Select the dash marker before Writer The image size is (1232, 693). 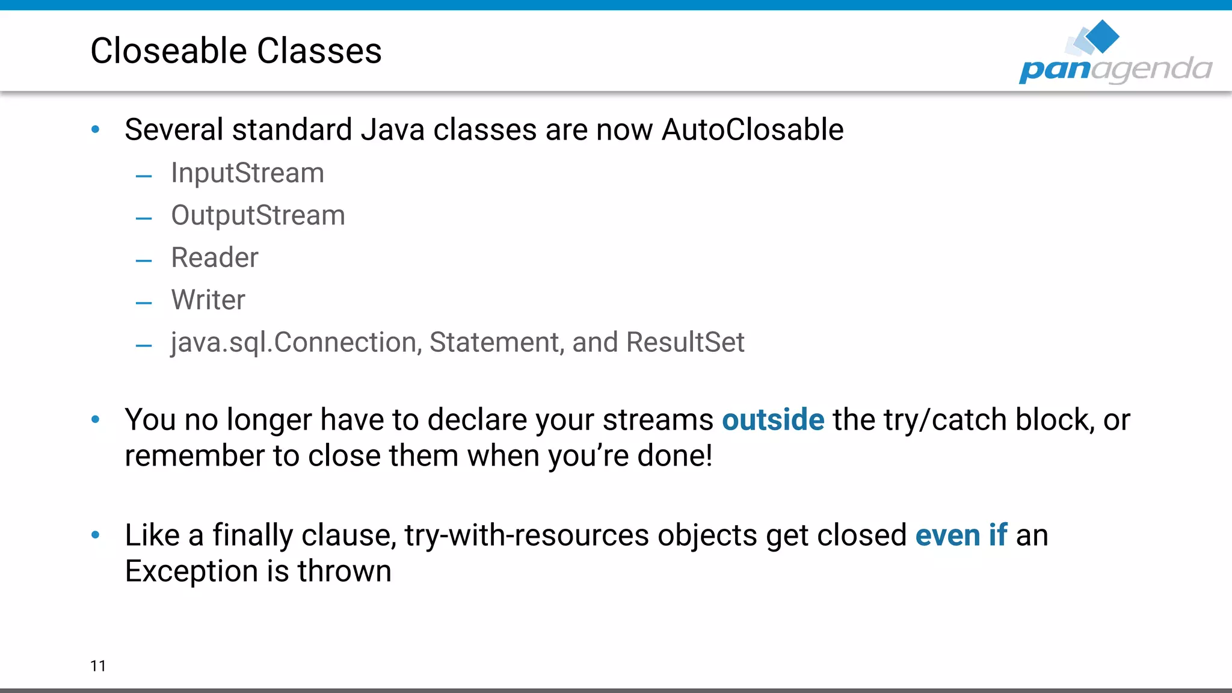coord(144,303)
